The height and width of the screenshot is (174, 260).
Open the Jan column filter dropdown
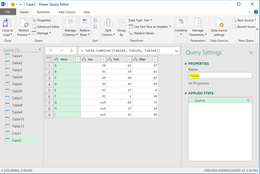point(103,59)
